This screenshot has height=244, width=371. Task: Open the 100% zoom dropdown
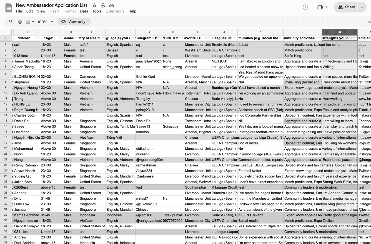point(45,22)
